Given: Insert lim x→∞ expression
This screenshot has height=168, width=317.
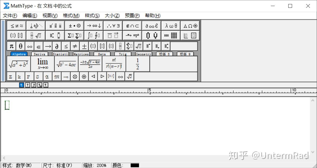Looking at the screenshot, I should [43, 64].
